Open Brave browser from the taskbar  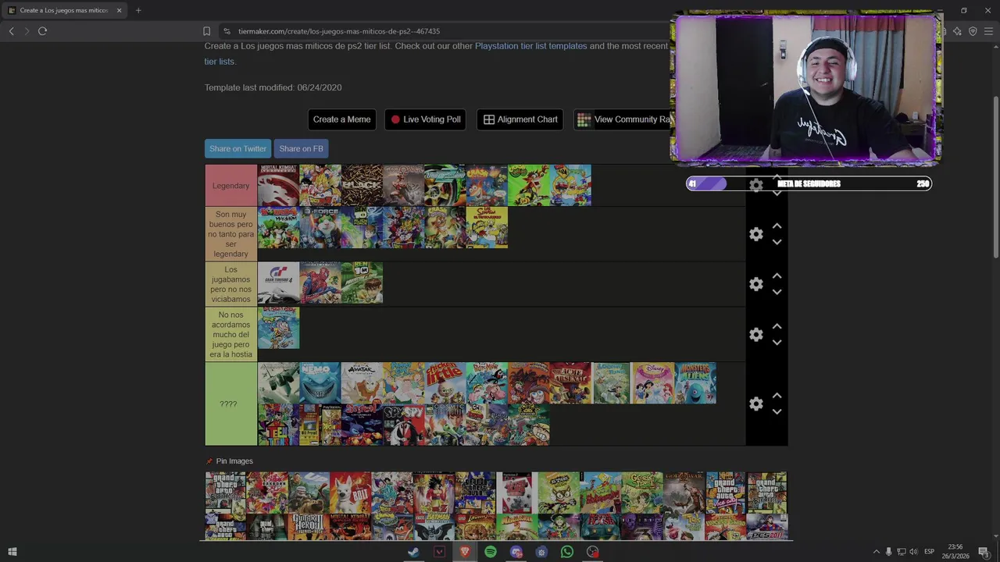click(x=465, y=552)
